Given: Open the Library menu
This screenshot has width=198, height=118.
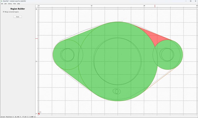Looking at the screenshot, I should point(10,4).
